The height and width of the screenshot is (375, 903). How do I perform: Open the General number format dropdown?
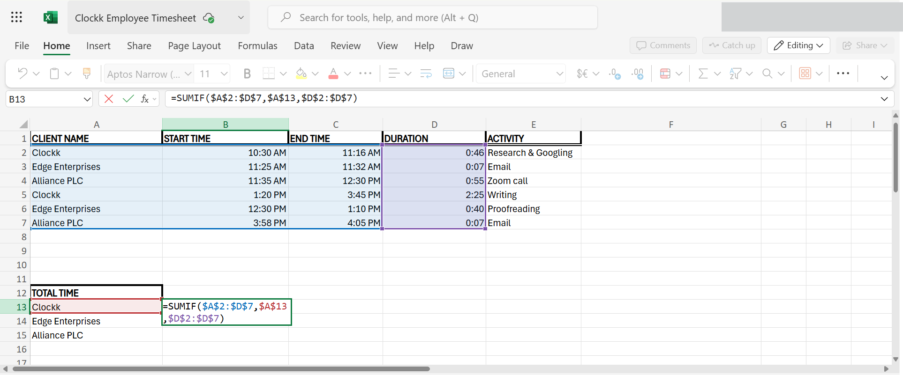tap(559, 74)
